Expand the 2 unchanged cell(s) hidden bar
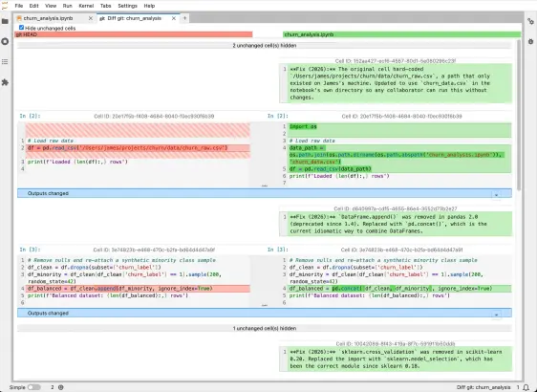The width and height of the screenshot is (537, 392). [264, 46]
